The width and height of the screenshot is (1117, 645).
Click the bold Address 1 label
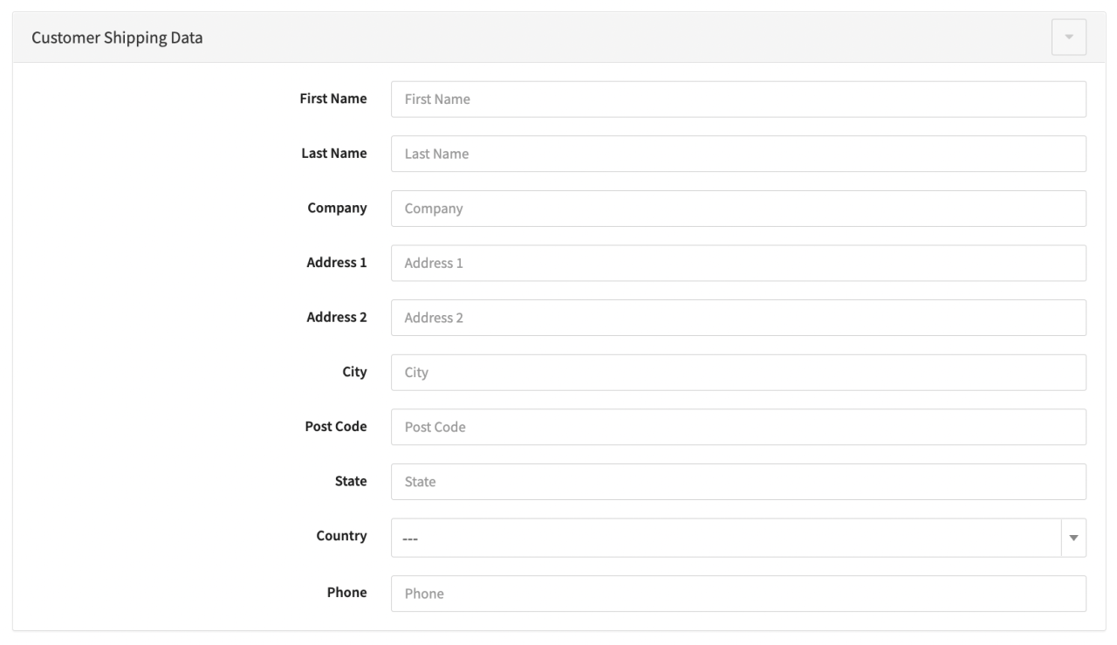click(336, 262)
